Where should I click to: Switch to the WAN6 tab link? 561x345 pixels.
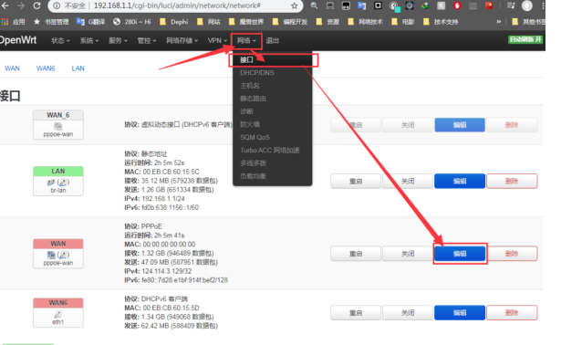(x=46, y=68)
